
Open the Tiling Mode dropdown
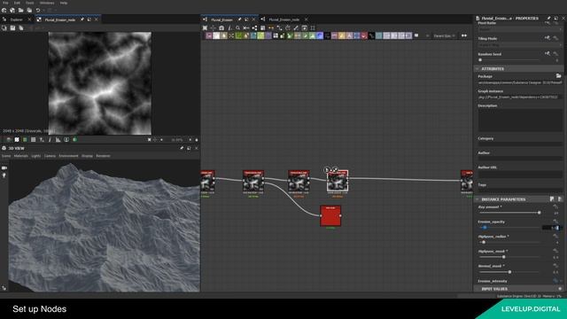click(x=520, y=45)
